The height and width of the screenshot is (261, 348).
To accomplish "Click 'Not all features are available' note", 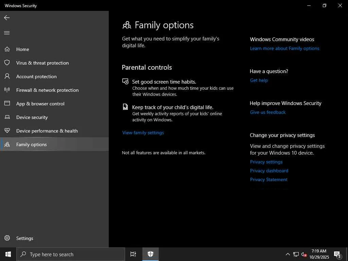I will click(x=163, y=153).
